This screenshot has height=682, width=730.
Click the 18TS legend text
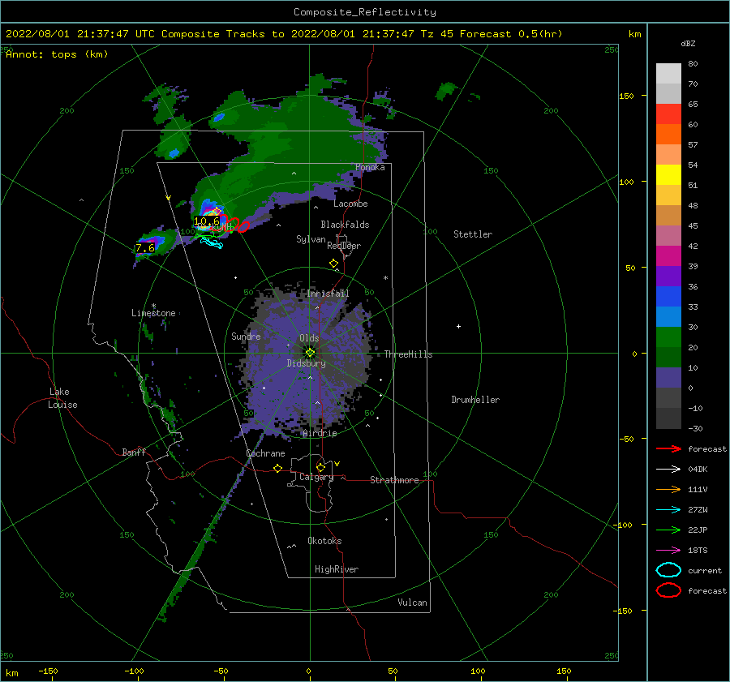tap(698, 551)
